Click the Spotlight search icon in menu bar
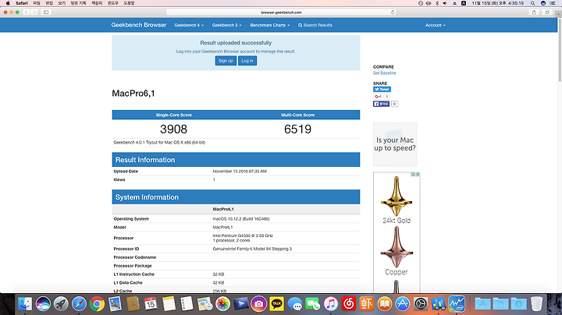 (x=533, y=3)
